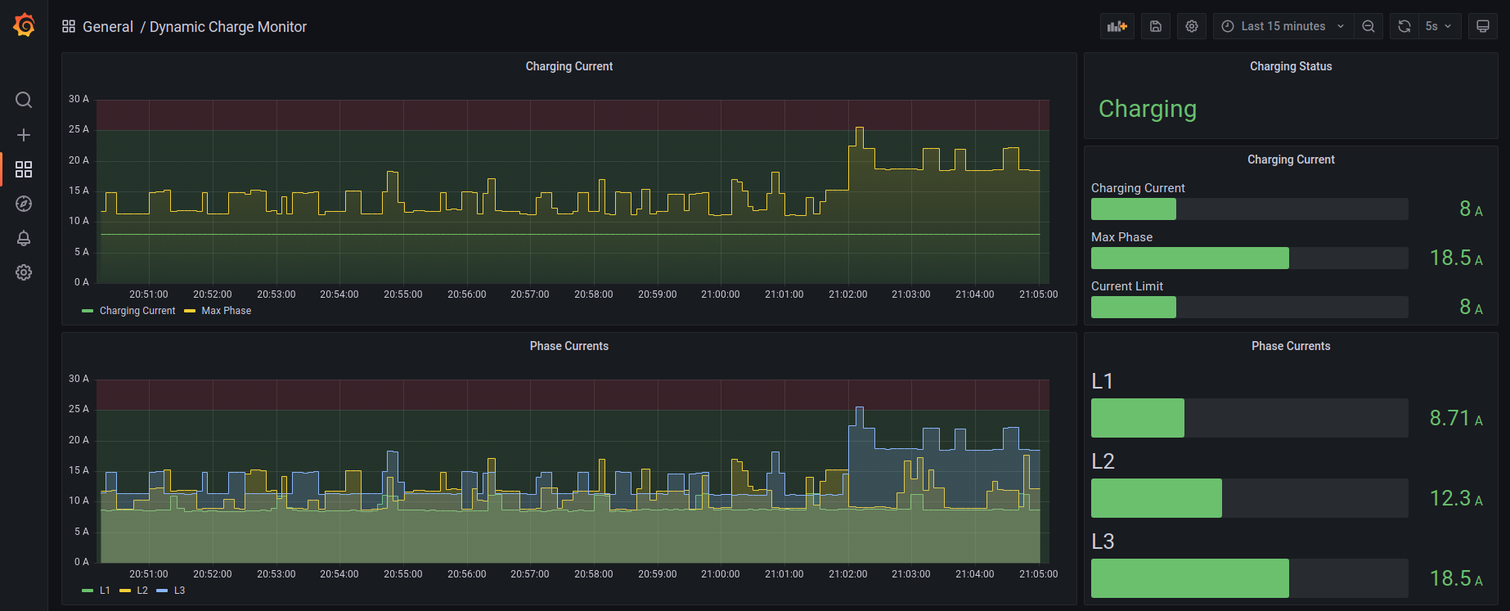This screenshot has width=1510, height=611.
Task: Open the Charging Current gauge panel title
Action: (x=1291, y=159)
